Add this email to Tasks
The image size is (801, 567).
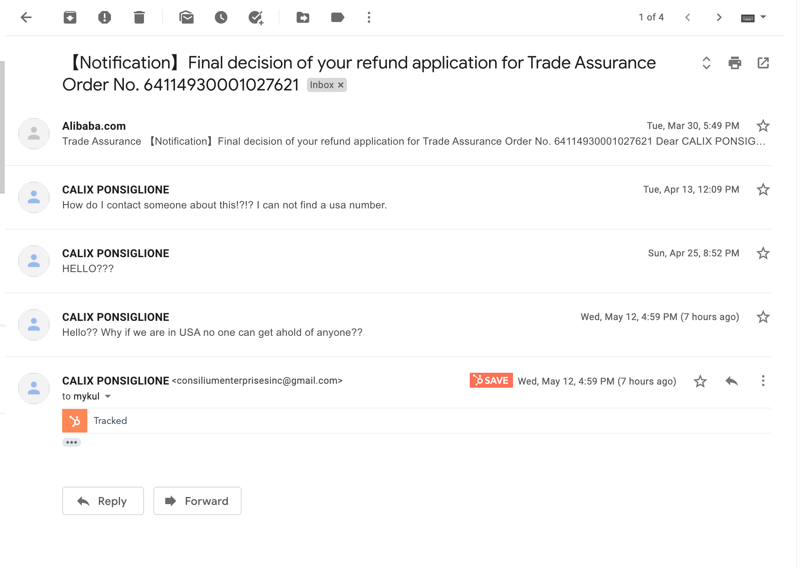(x=256, y=17)
